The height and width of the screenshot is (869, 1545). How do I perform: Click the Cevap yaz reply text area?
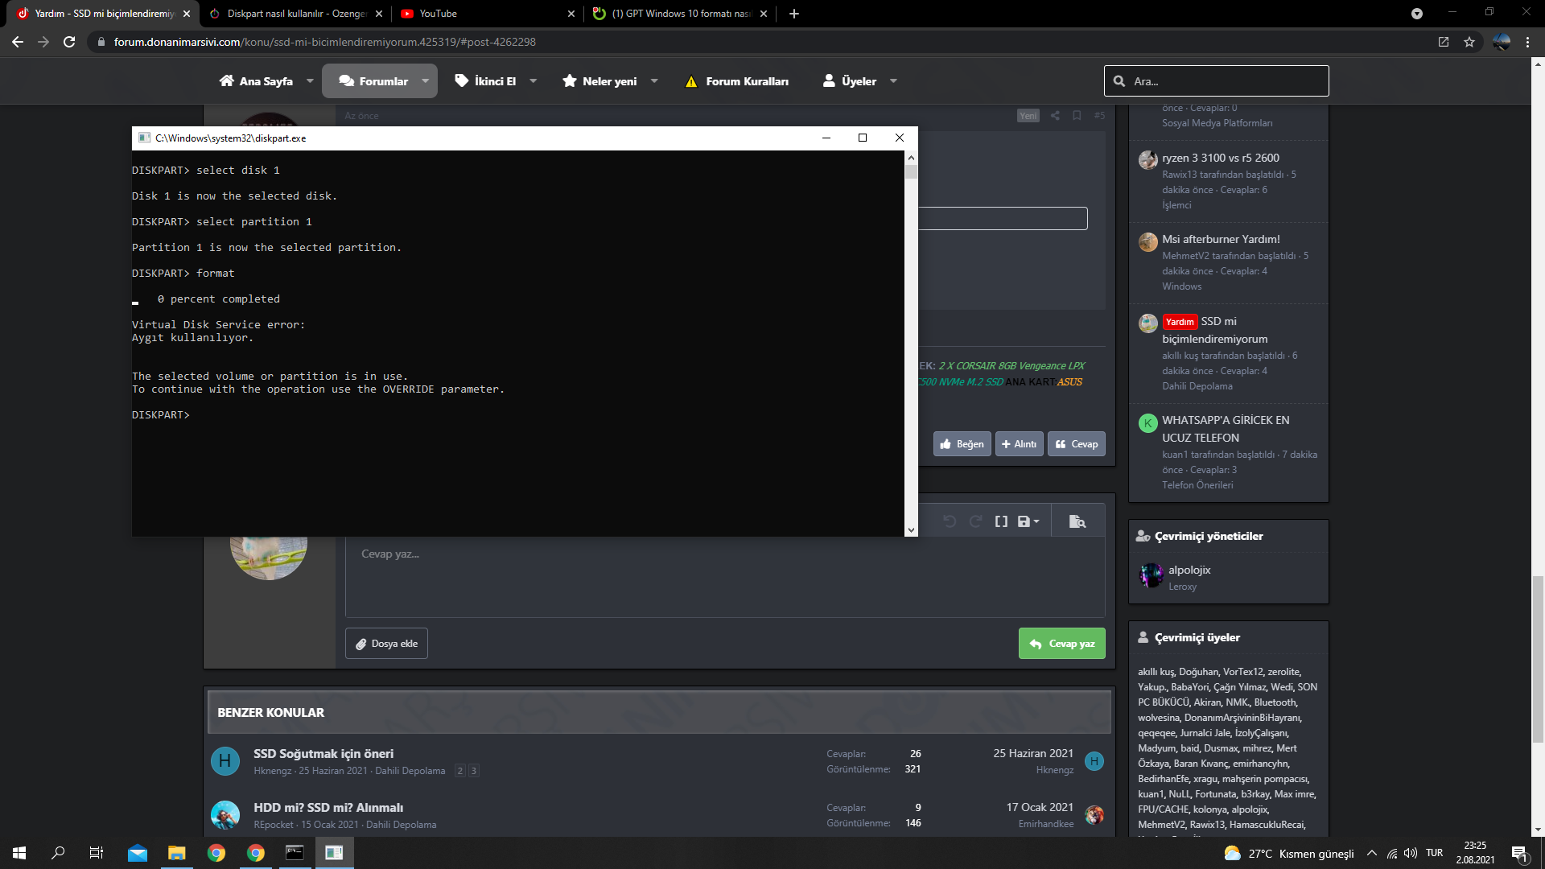(x=725, y=578)
